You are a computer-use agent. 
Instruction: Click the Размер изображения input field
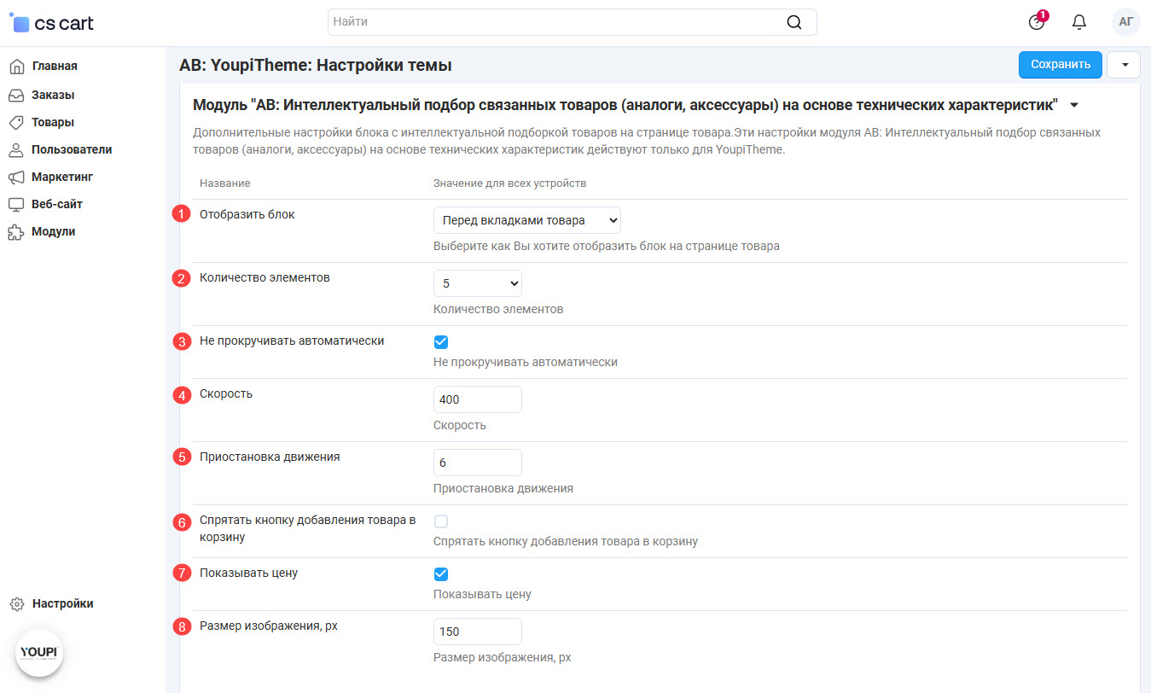pos(478,632)
